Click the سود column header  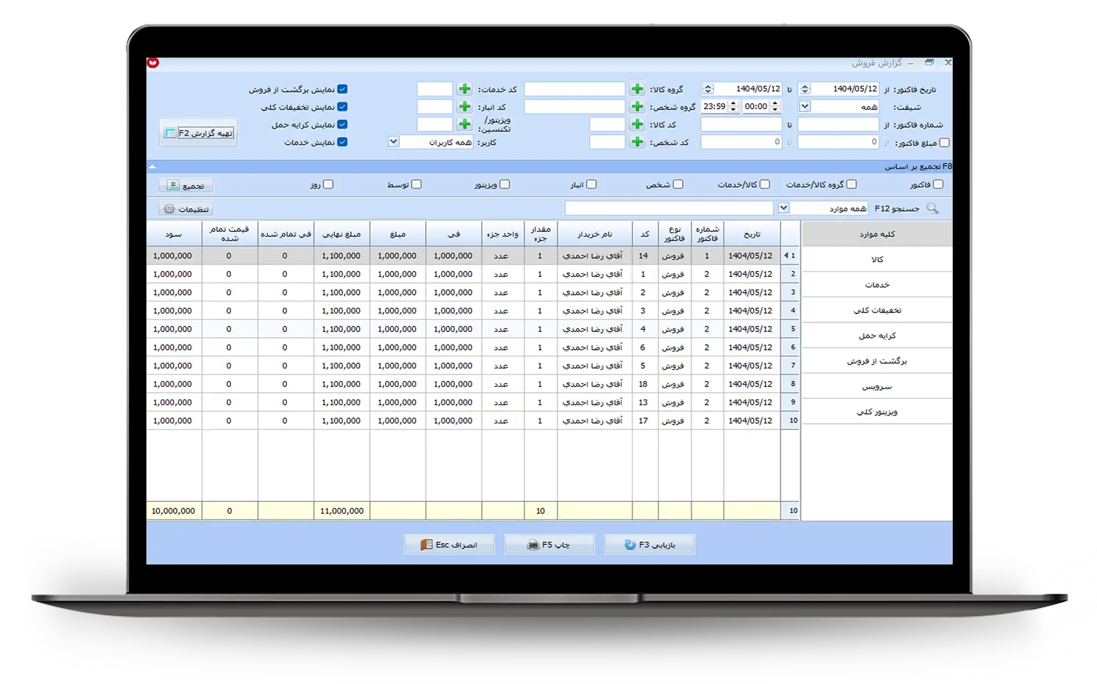coord(173,234)
